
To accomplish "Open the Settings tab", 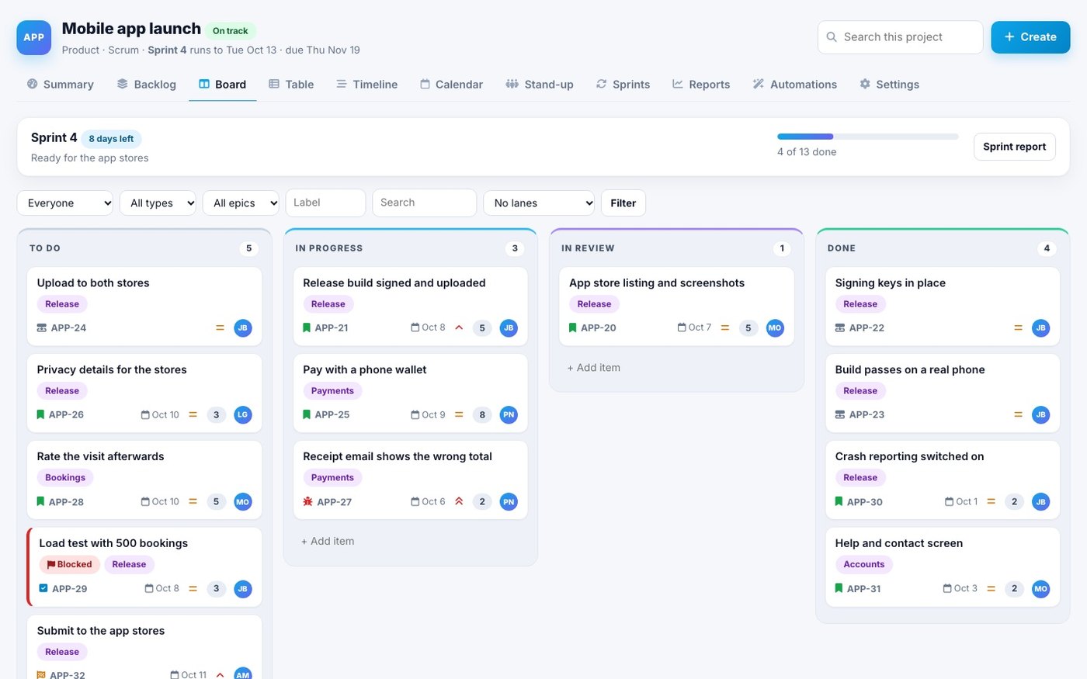I will pyautogui.click(x=890, y=85).
